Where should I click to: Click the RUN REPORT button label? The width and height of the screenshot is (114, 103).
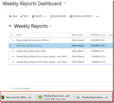tap(60, 16)
